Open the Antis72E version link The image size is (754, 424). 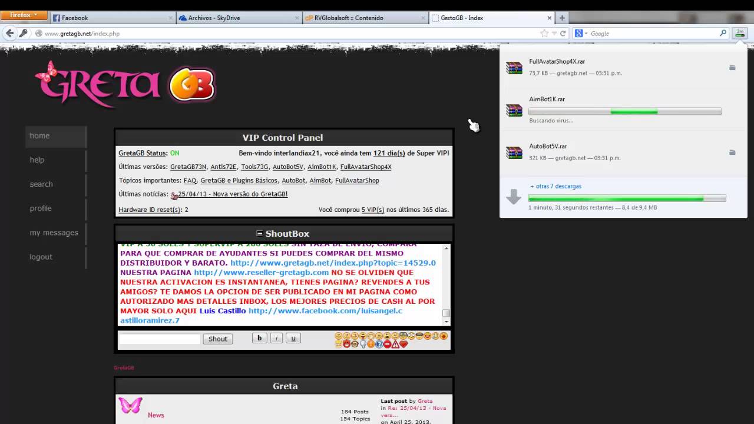pos(223,167)
